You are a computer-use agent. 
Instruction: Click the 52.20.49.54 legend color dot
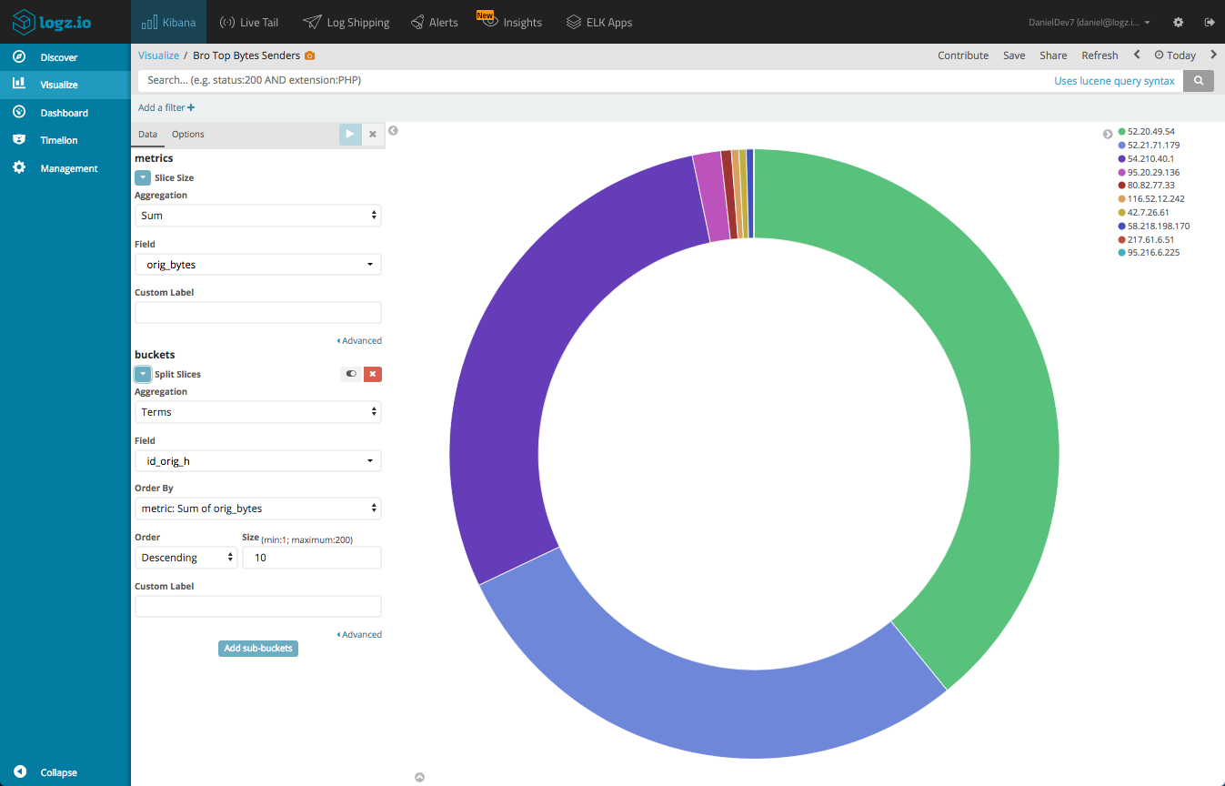click(1122, 132)
